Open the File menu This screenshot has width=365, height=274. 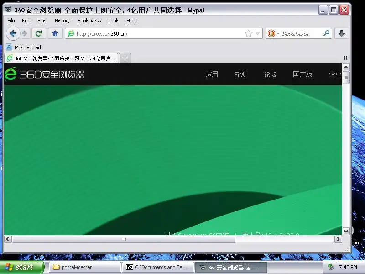point(11,21)
